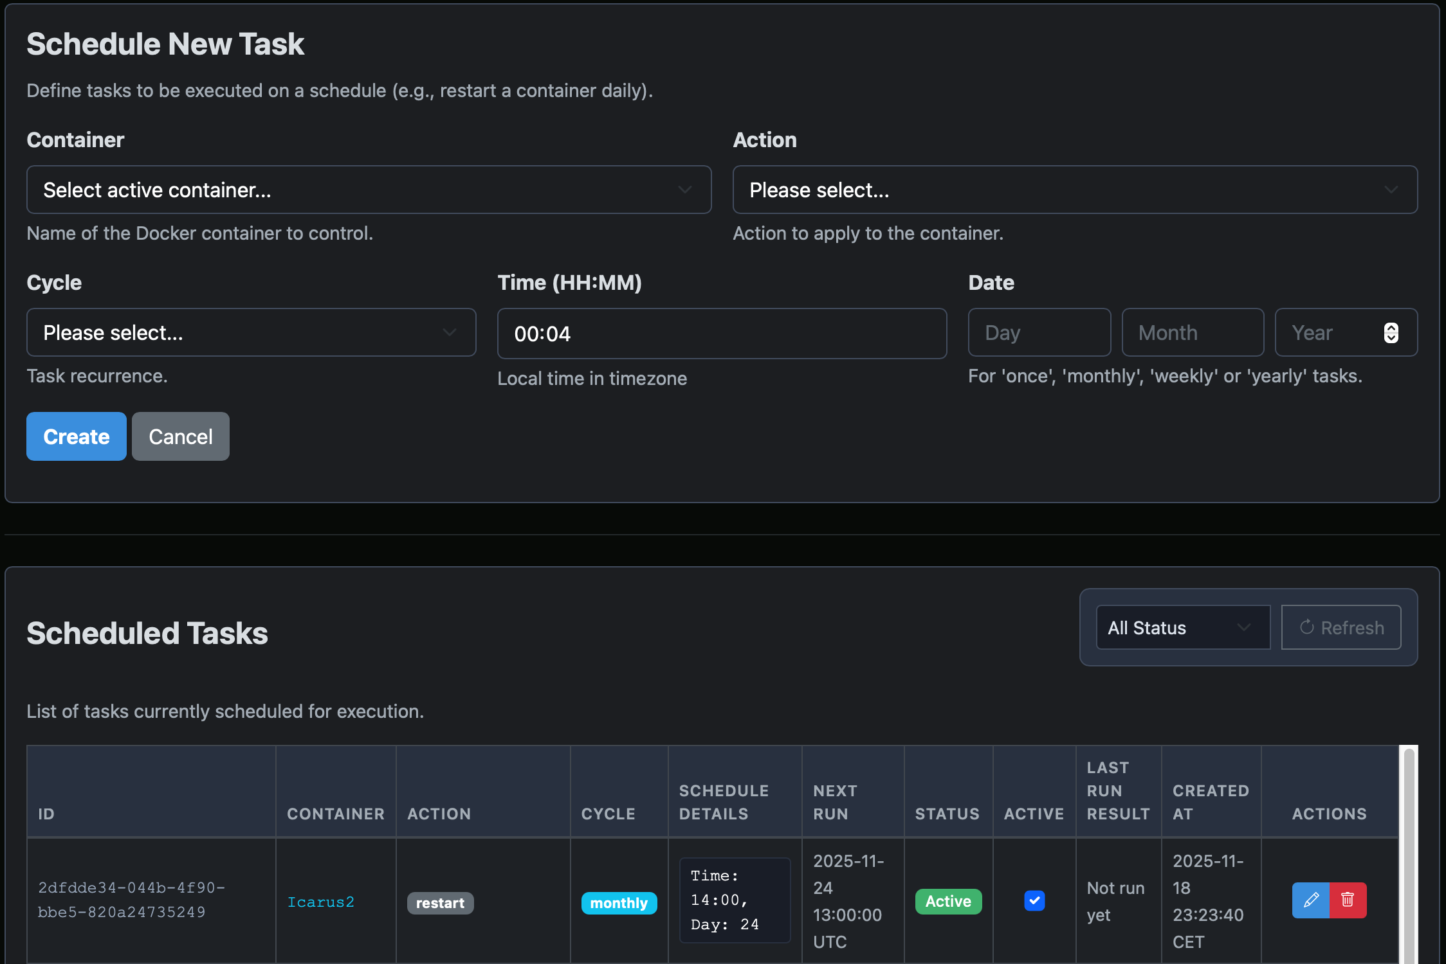The height and width of the screenshot is (964, 1446).
Task: Select the active container dropdown
Action: (x=369, y=190)
